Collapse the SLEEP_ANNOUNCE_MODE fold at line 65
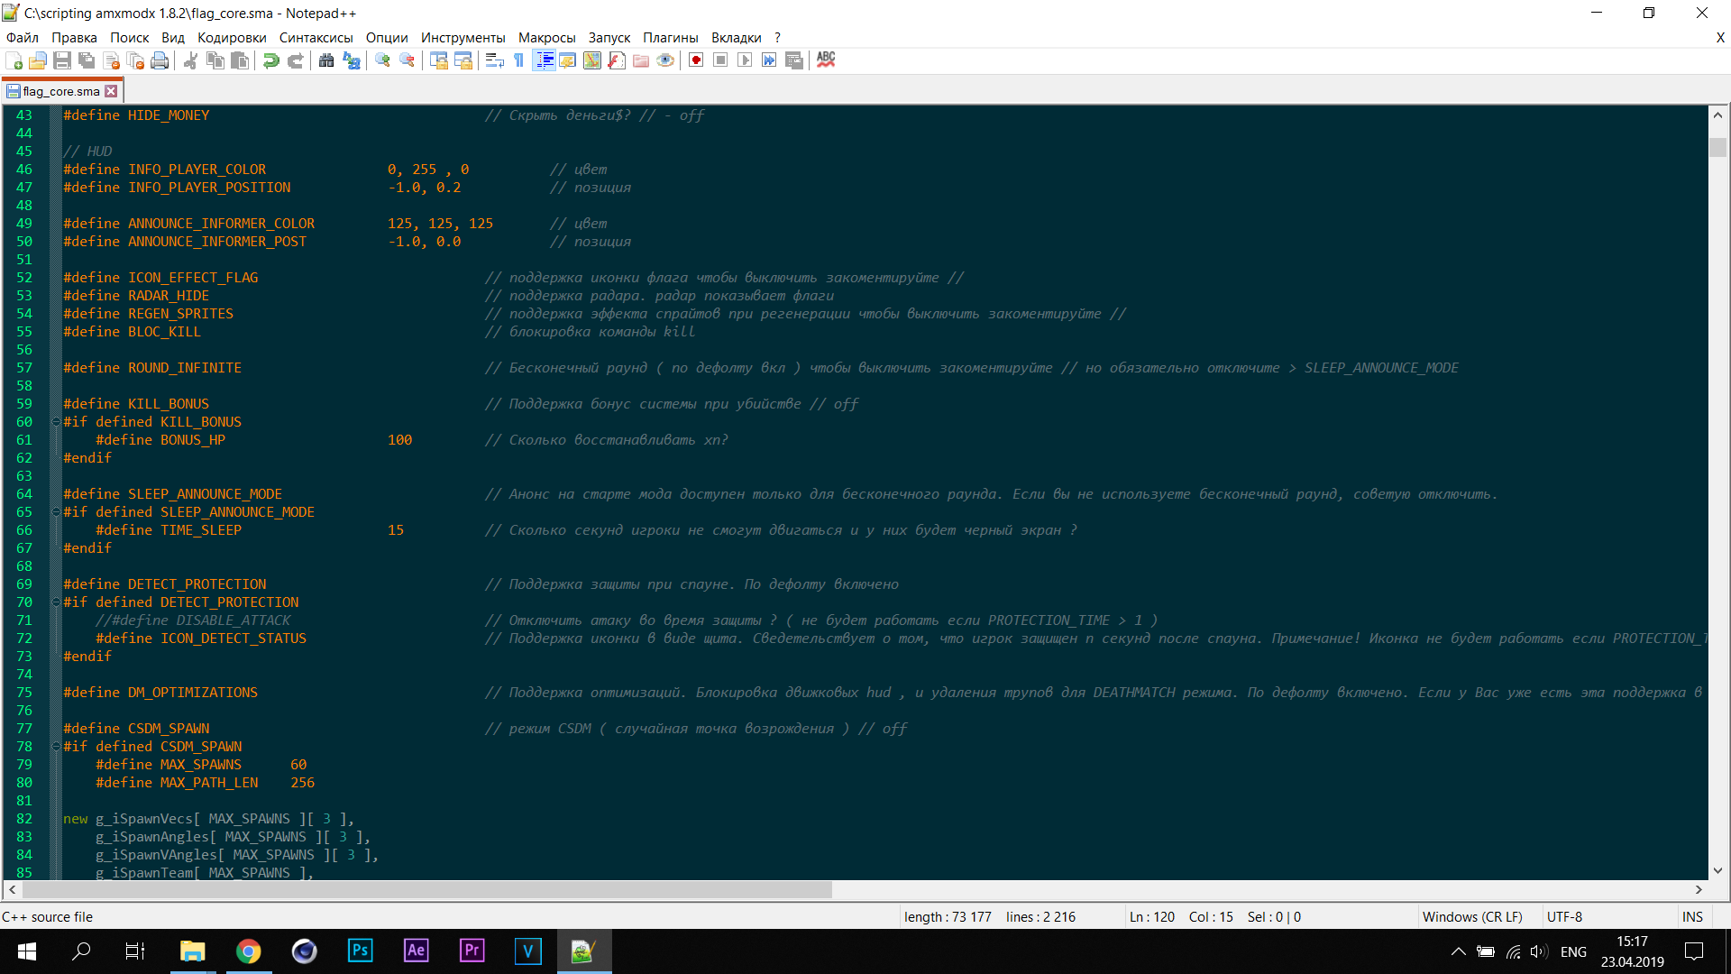 coord(56,512)
